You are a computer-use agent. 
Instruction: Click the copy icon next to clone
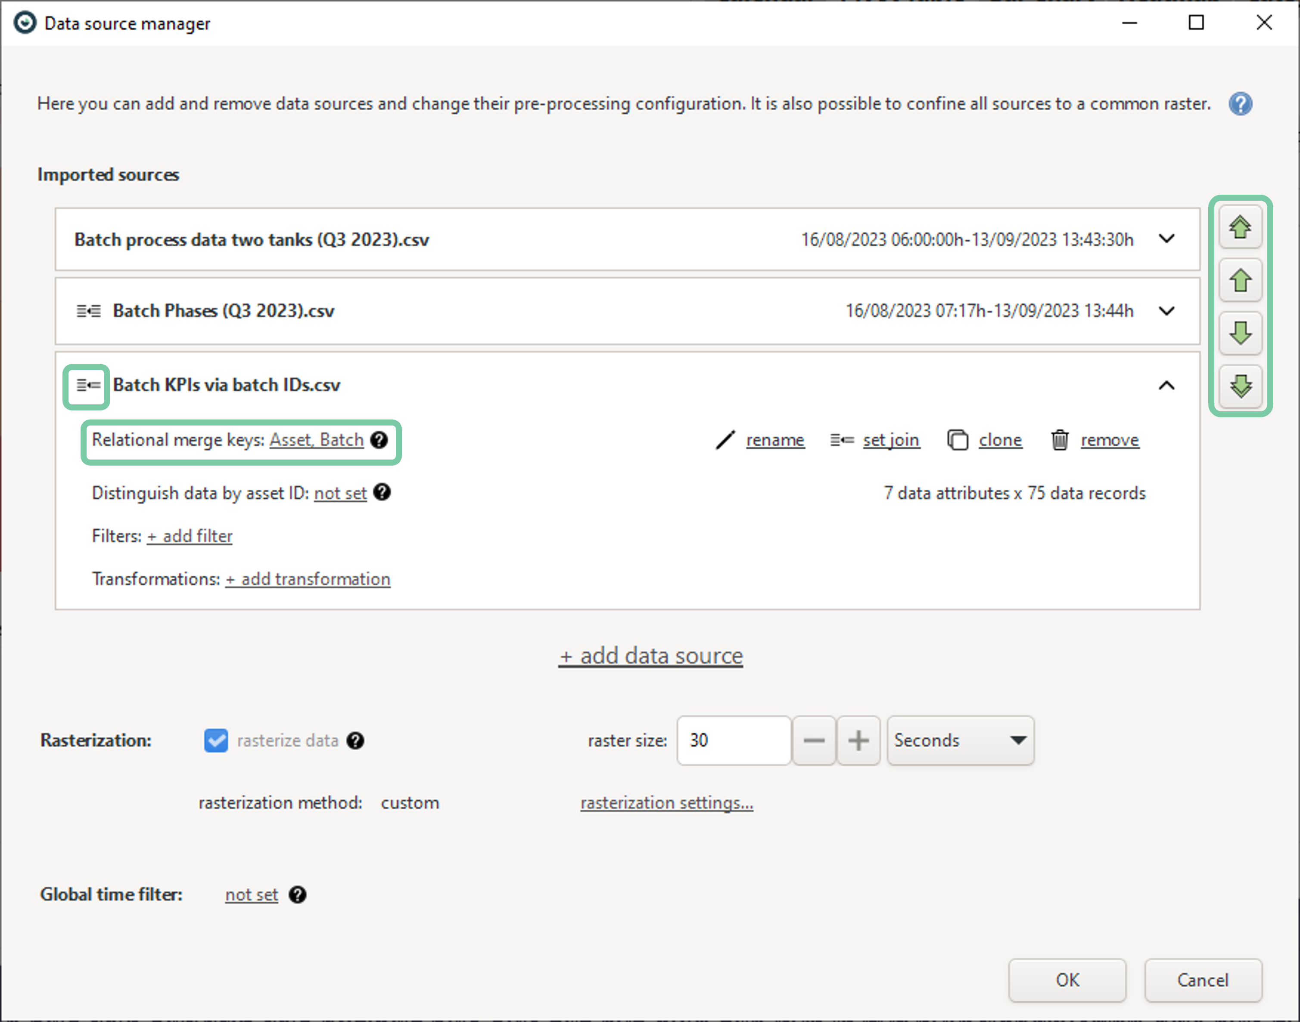click(x=958, y=440)
